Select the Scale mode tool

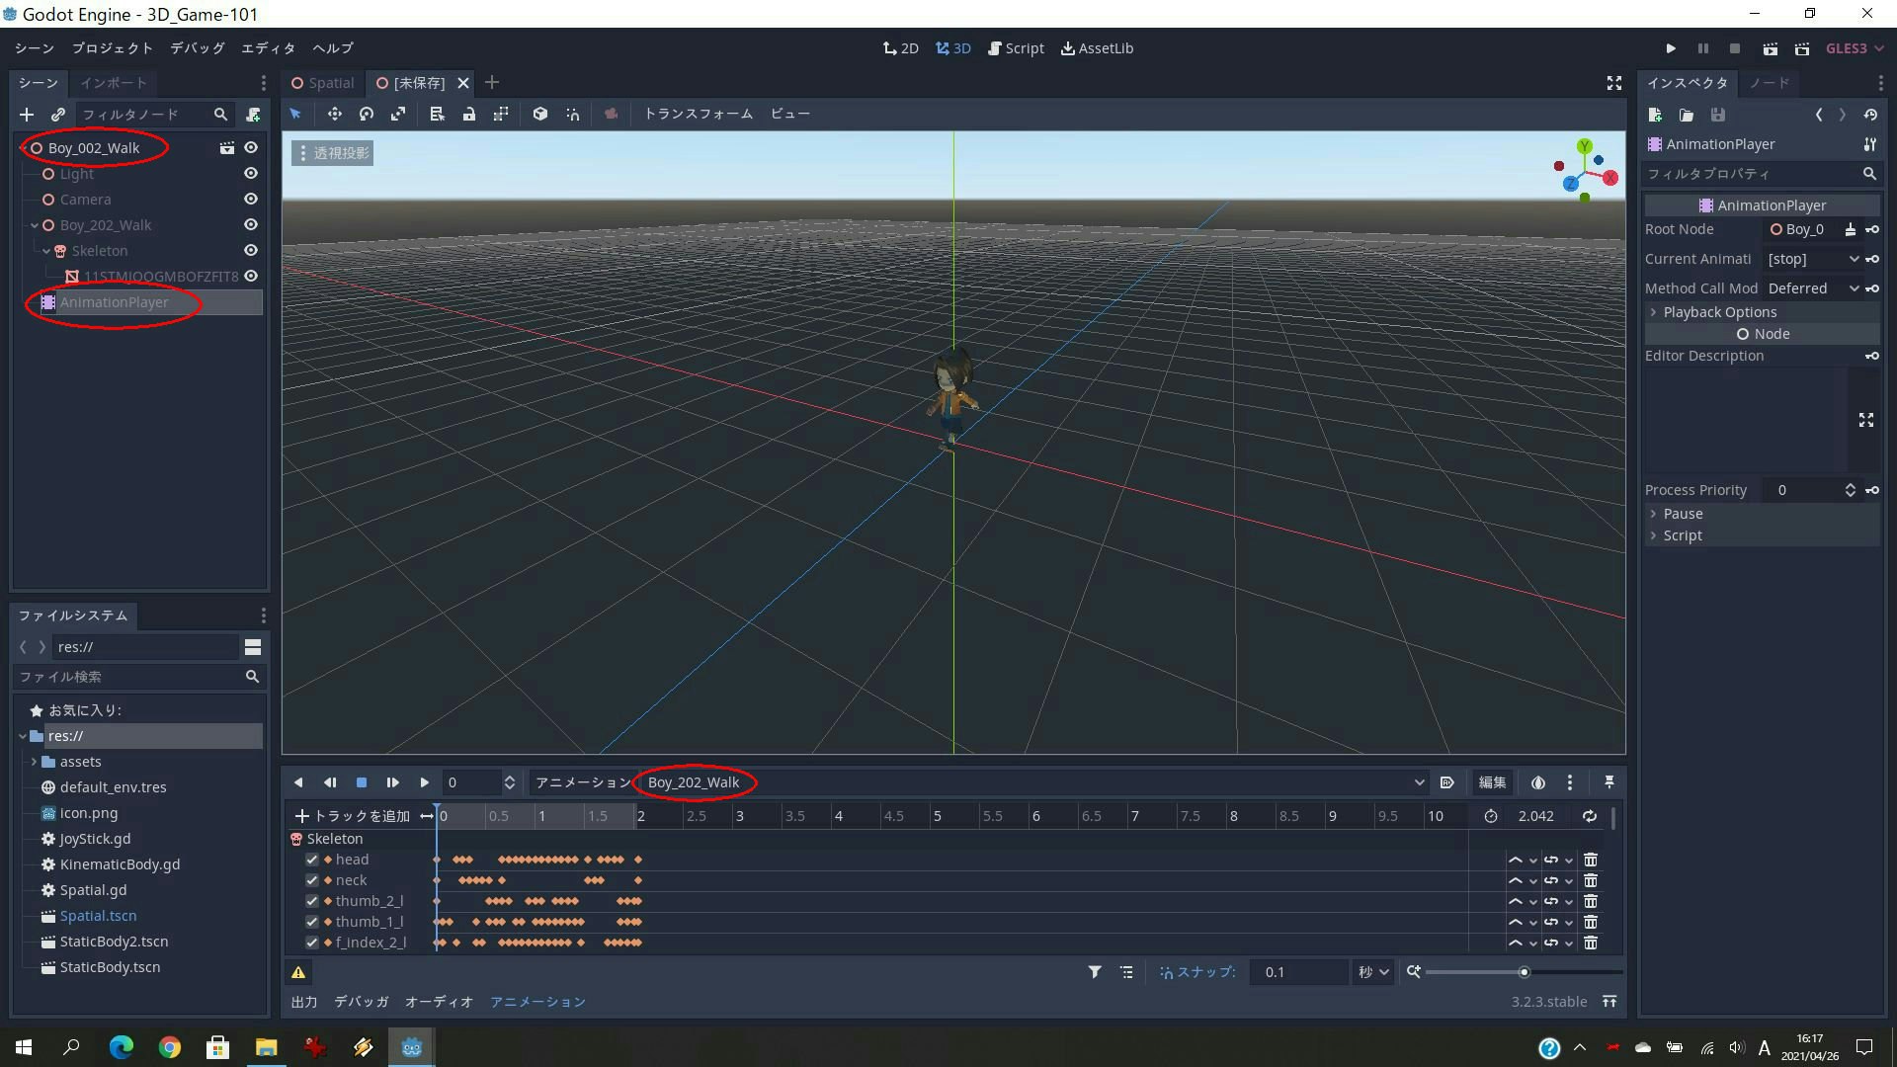pos(398,114)
